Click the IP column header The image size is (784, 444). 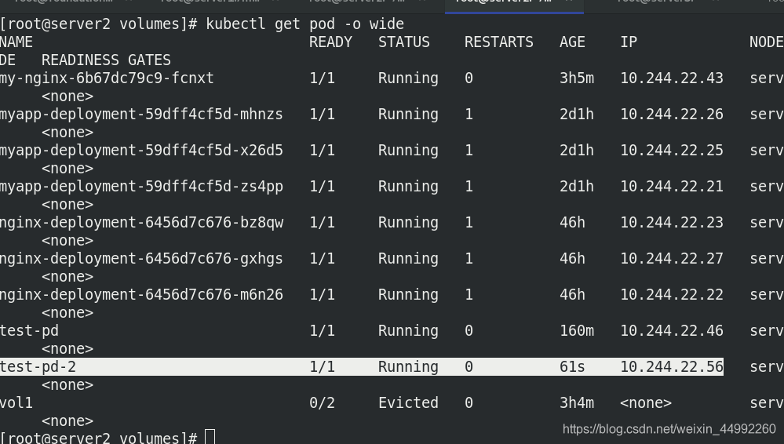coord(629,42)
